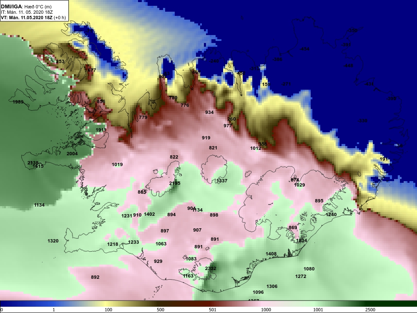Click the map value 159
The height and width of the screenshot is (313, 417).
click(x=266, y=84)
